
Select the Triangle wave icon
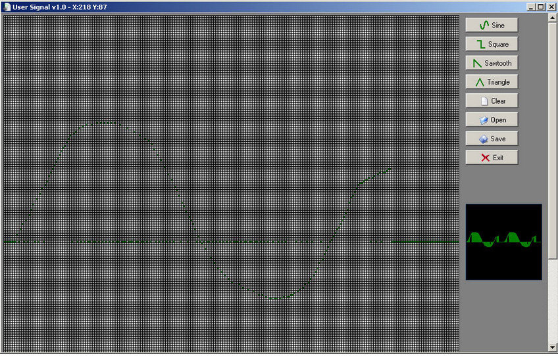480,82
